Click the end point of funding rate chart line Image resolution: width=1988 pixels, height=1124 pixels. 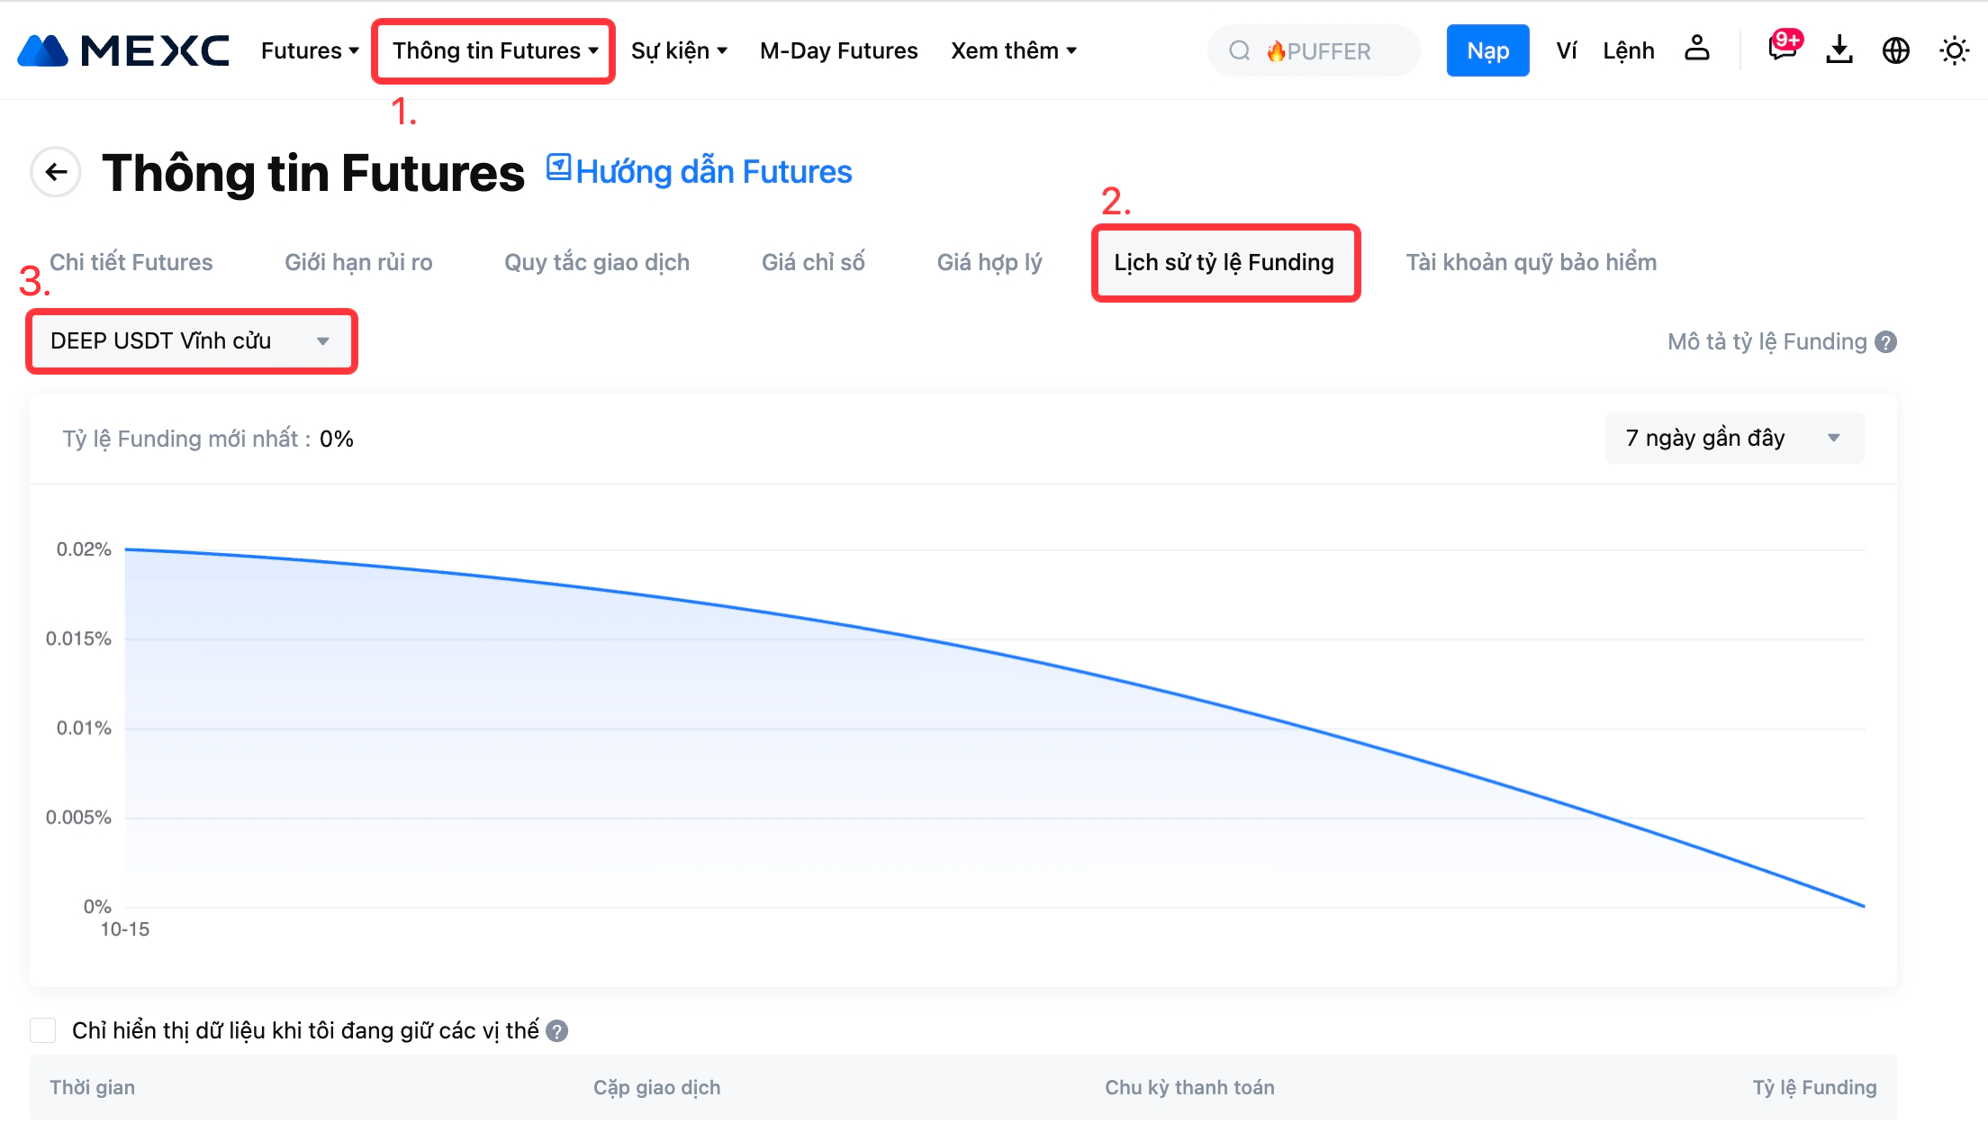pyautogui.click(x=1864, y=906)
